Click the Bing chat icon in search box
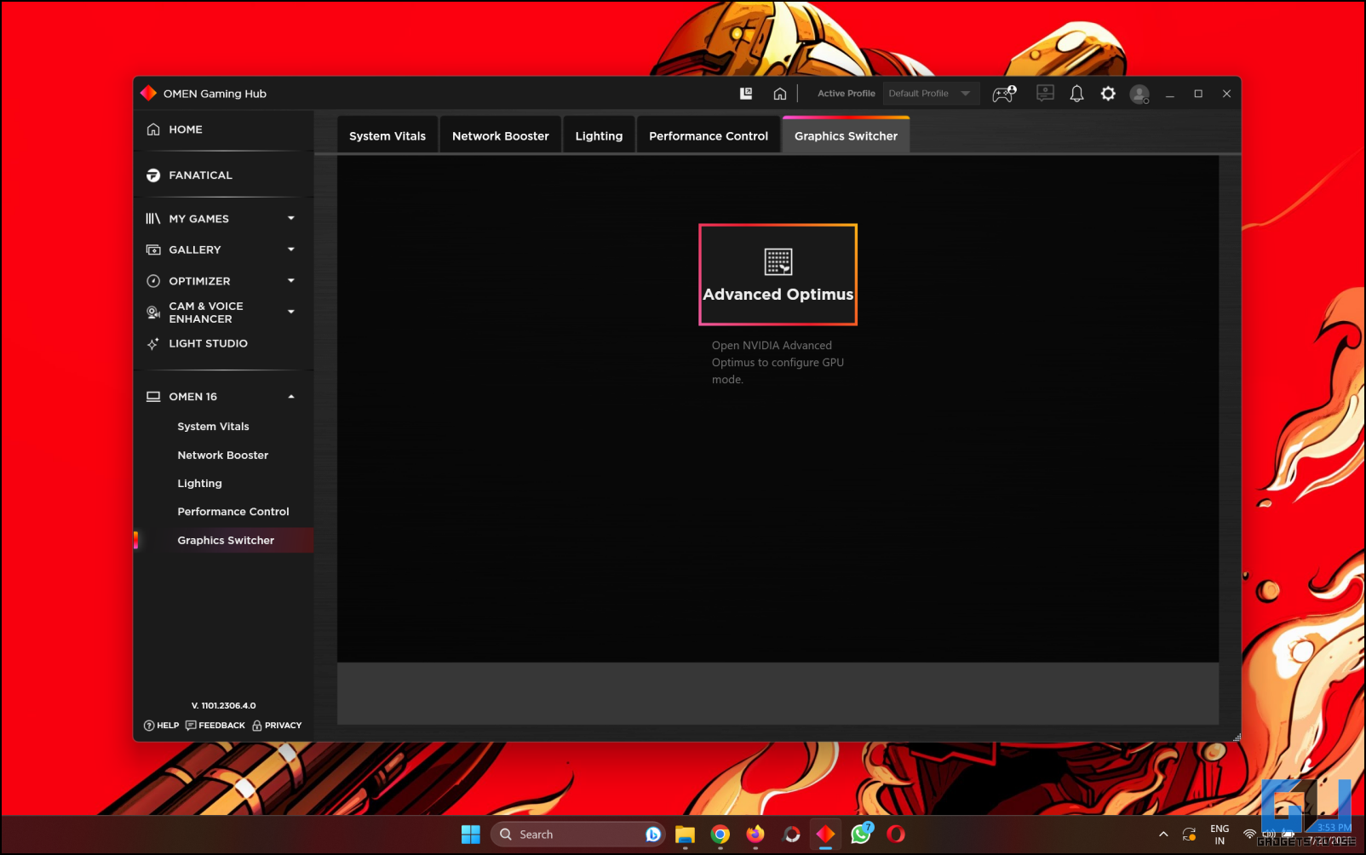 [x=653, y=835]
